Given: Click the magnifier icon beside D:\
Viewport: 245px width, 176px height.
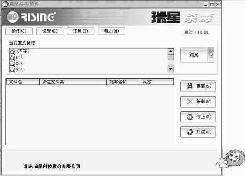Looking at the screenshot, I should 13,64.
